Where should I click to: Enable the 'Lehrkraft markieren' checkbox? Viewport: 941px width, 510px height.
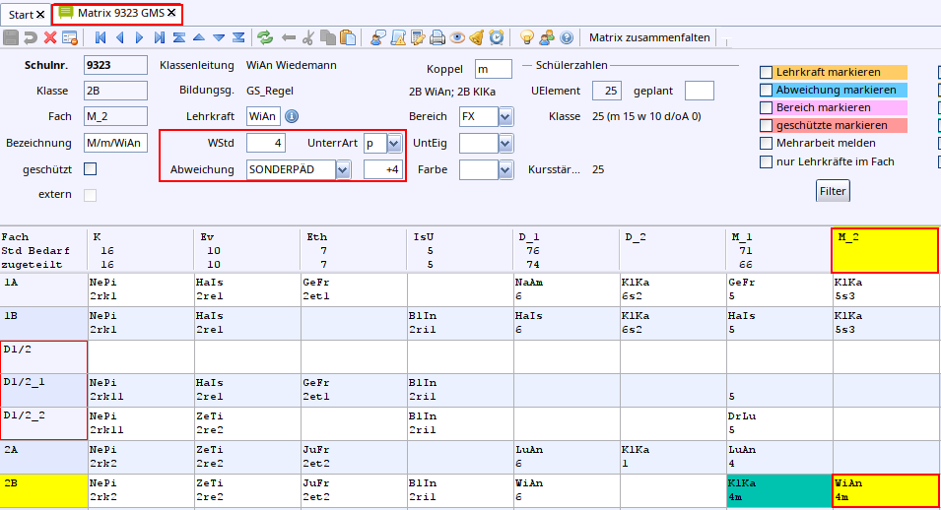click(x=767, y=73)
